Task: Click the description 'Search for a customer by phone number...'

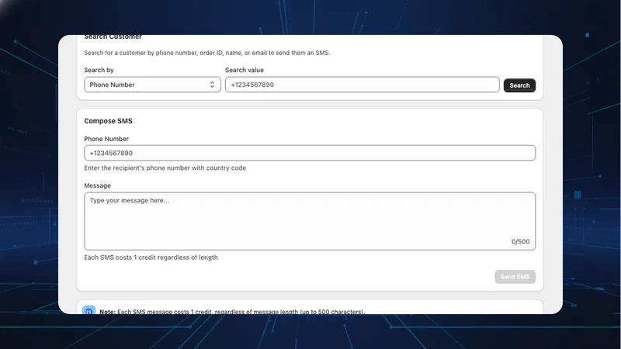Action: (x=206, y=53)
